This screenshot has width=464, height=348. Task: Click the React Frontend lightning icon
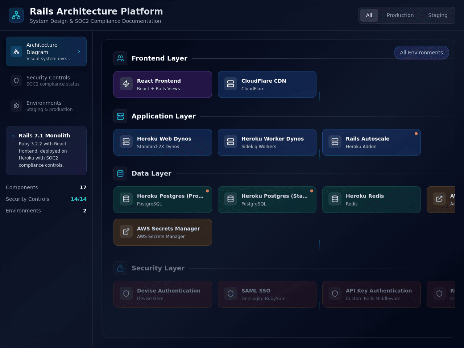point(126,84)
